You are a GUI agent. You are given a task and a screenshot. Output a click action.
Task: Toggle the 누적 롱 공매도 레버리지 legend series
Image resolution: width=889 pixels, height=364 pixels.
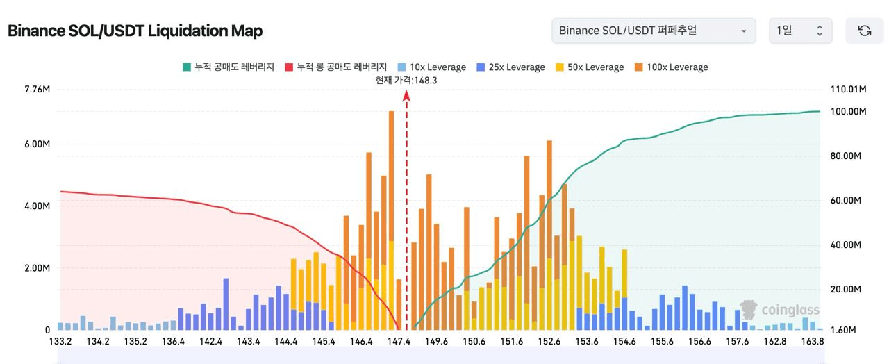335,67
